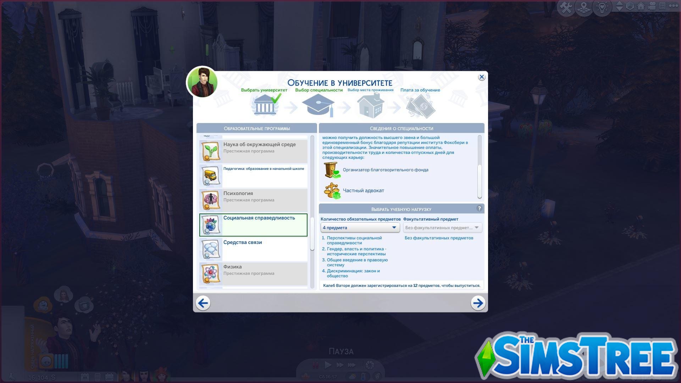This screenshot has height=383, width=681.
Task: Open the world map pin icon
Action: point(584,7)
